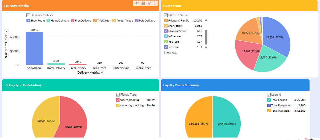Click the Heard From legend scrollbar thumb
The width and height of the screenshot is (320, 140).
(x=206, y=37)
